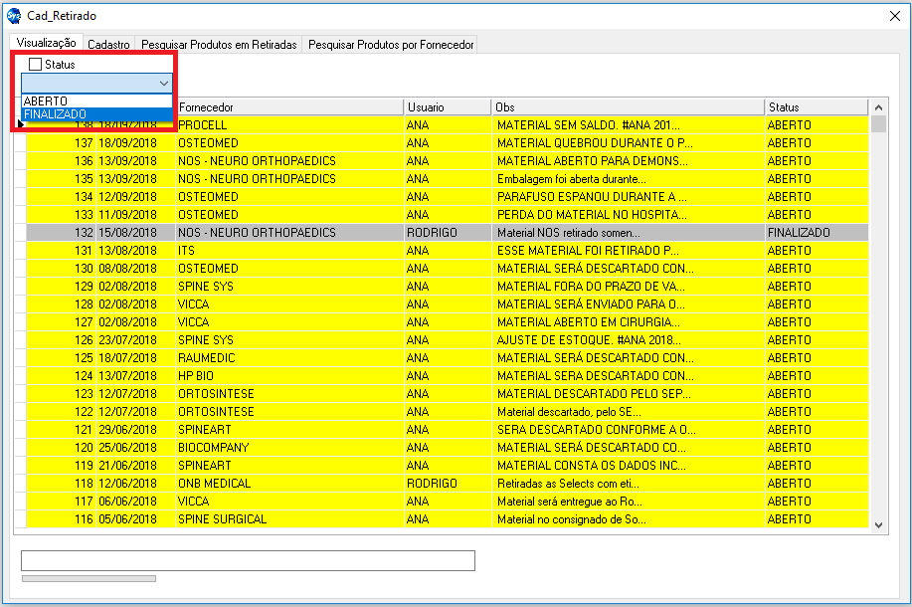Click the Usuario column header

coord(447,107)
